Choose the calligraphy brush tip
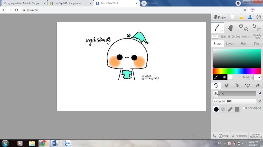263x147 pixels. 230,109
